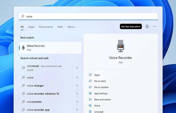This screenshot has height=113, width=176.
Task: Click the Pin to taskbar pin icon
Action: pyautogui.click(x=90, y=87)
